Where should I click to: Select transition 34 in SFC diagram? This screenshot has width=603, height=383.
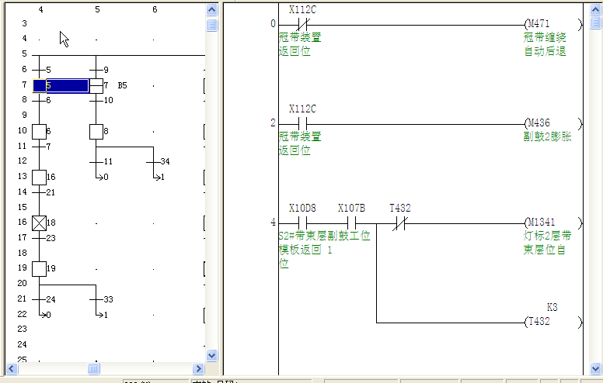(x=154, y=161)
